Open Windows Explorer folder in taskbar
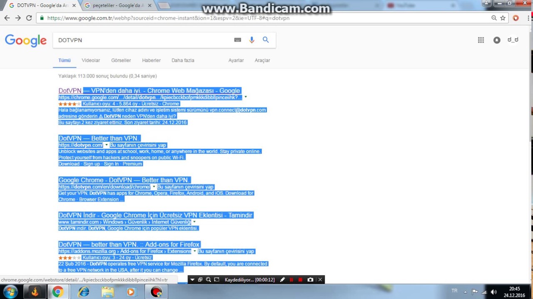This screenshot has height=299, width=533. 107,292
